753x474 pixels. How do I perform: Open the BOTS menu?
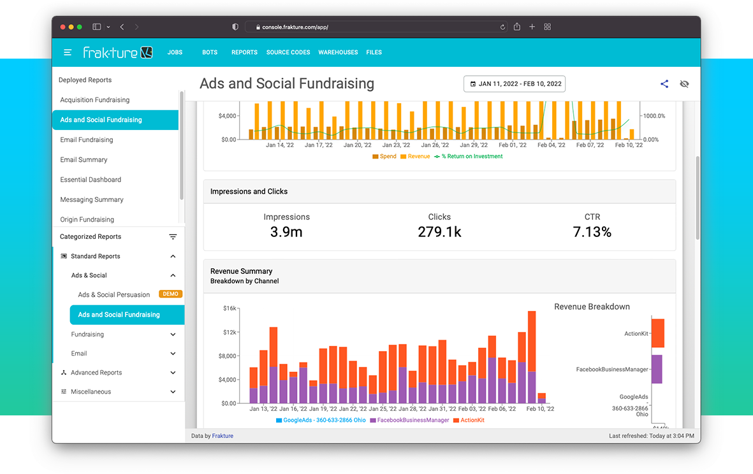209,52
